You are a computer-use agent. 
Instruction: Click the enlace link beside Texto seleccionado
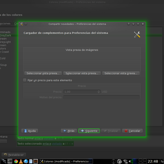coord(47,143)
